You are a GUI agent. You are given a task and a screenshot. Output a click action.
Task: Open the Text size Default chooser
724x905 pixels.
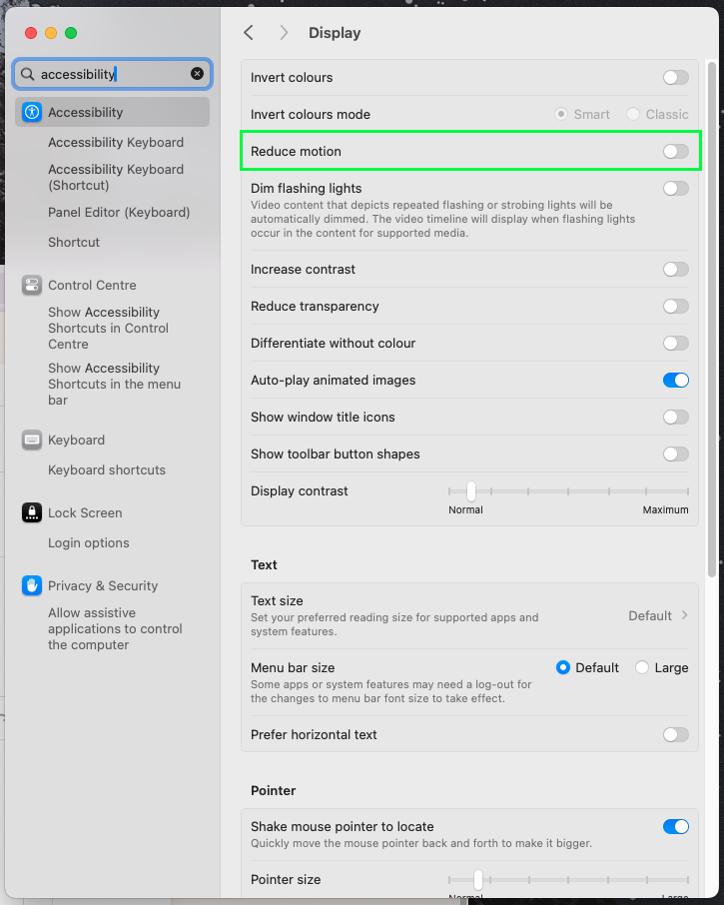point(658,615)
